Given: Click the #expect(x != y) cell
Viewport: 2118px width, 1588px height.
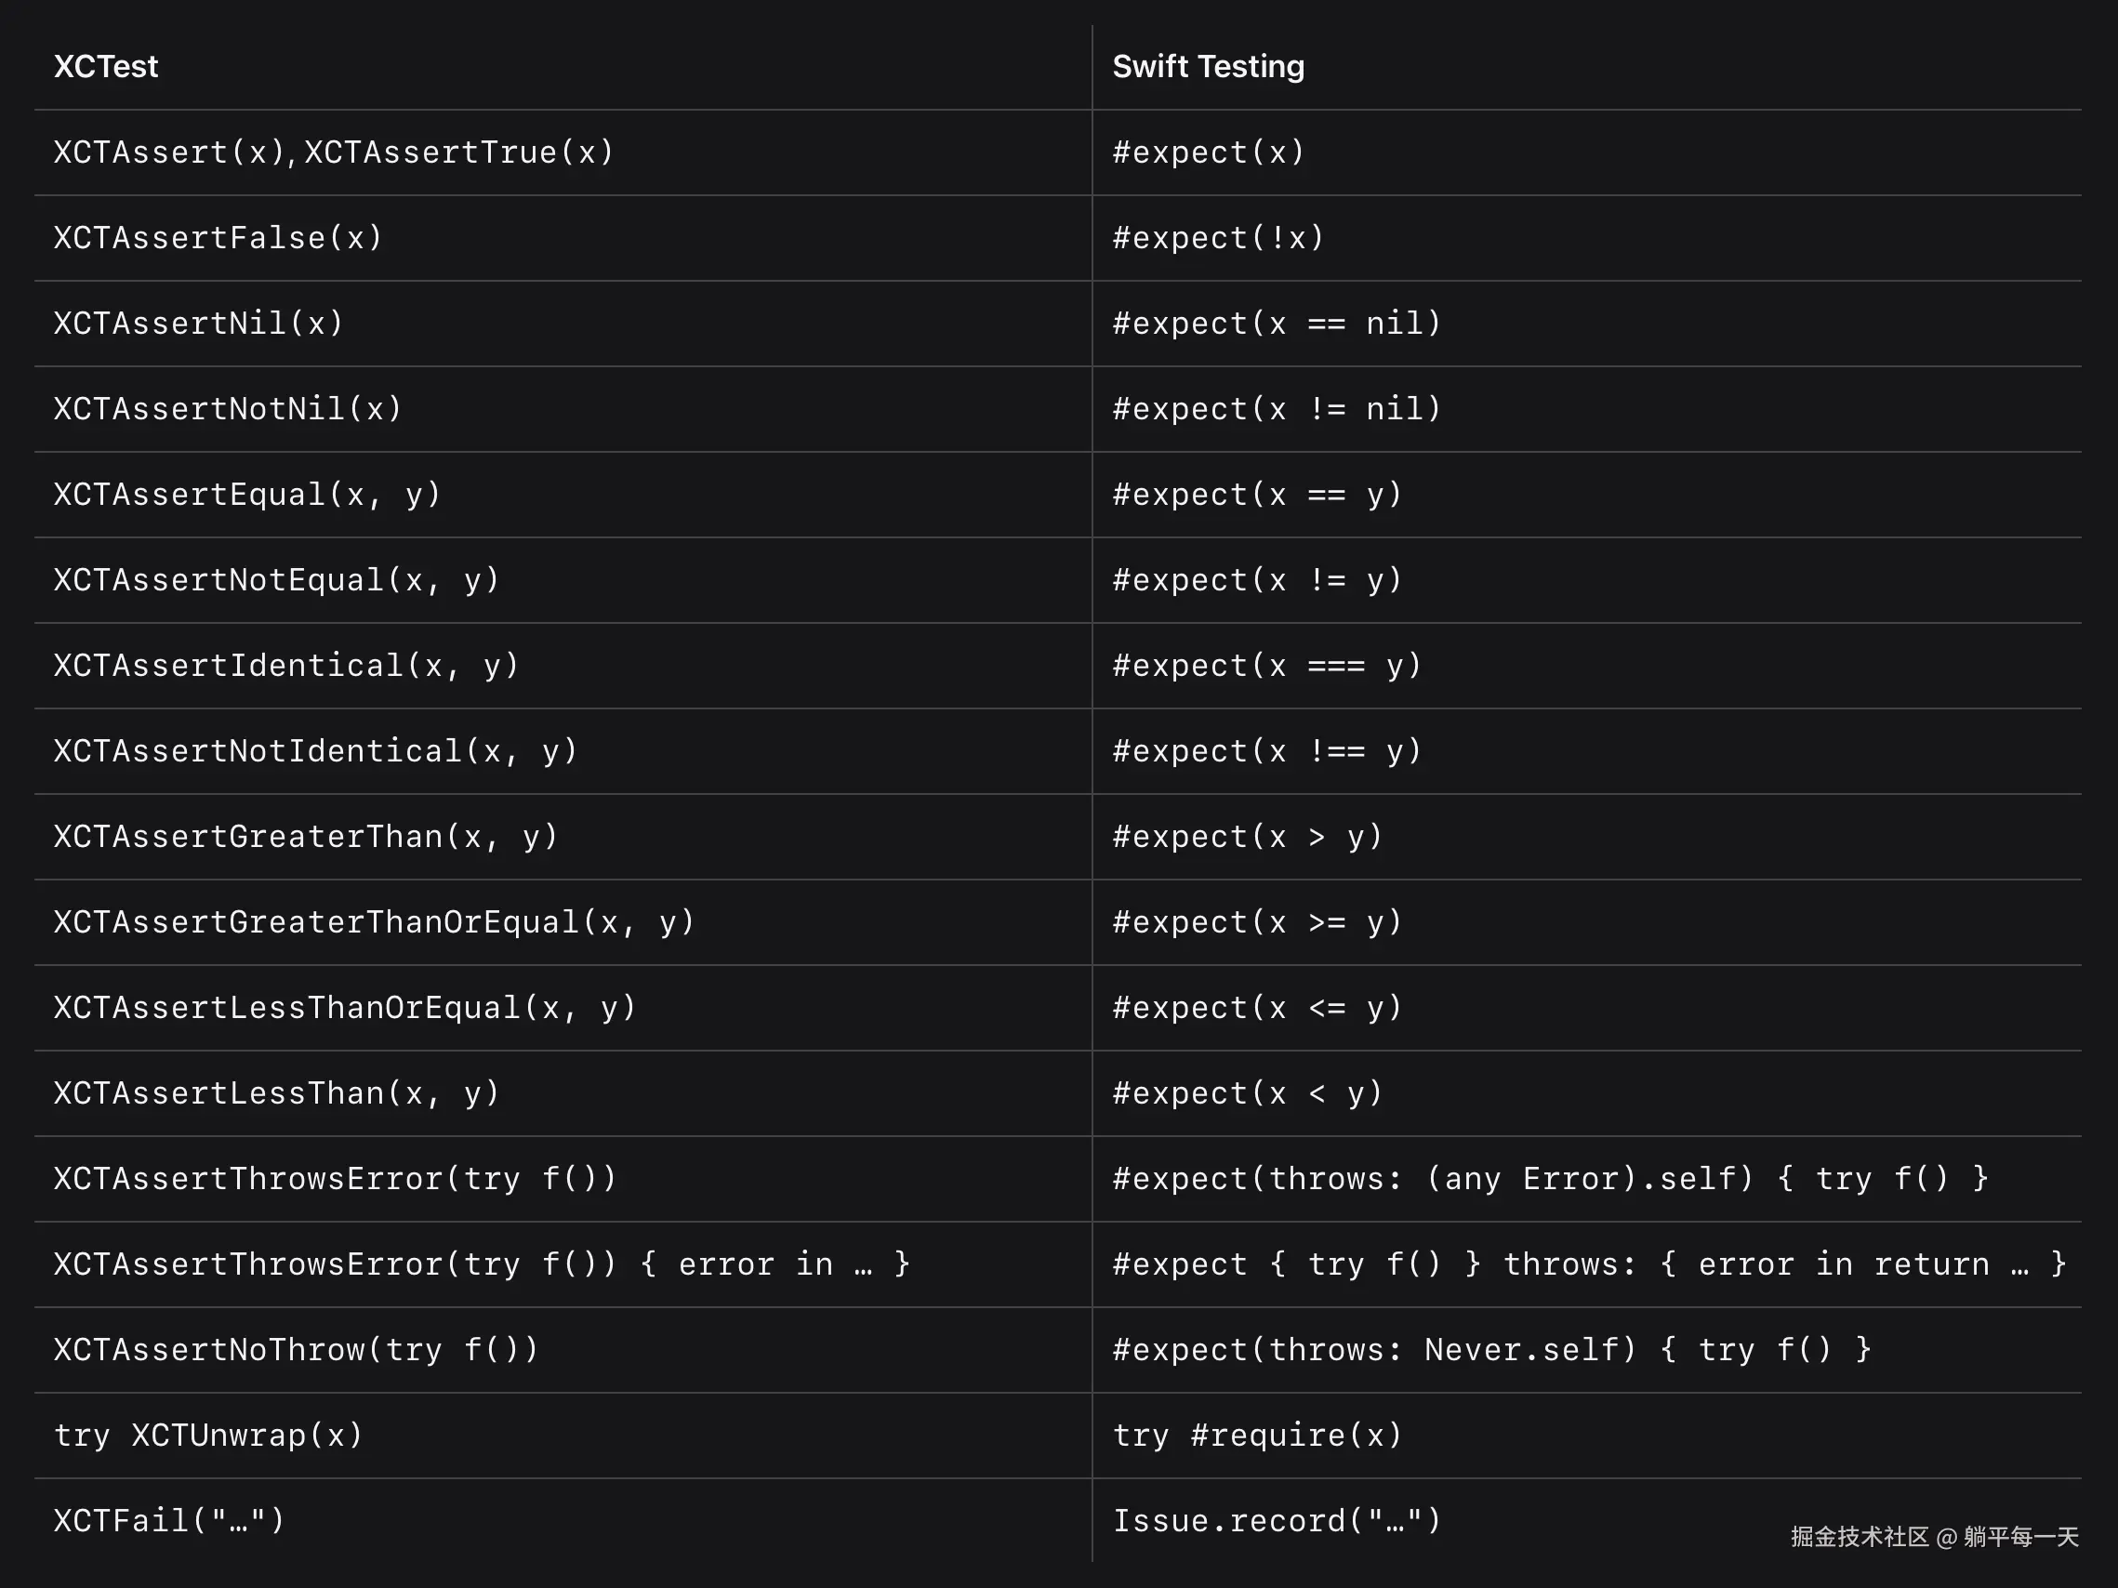Looking at the screenshot, I should tap(1257, 580).
